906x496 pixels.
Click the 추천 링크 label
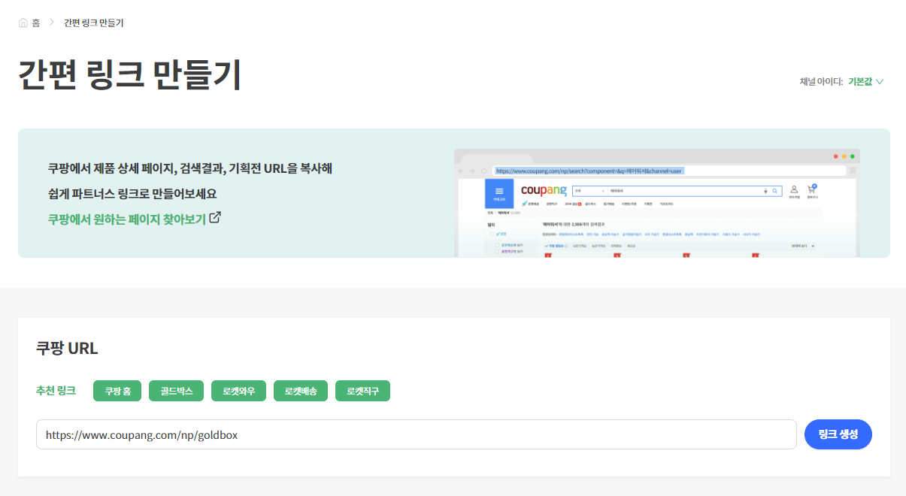click(x=56, y=391)
